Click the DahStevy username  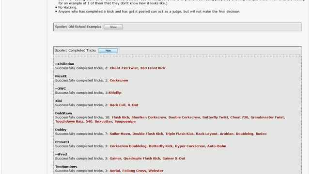click(x=63, y=113)
